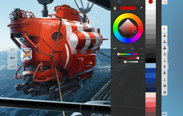183x116 pixels.
Task: Click the back arrow below brush palette
Action: [x=165, y=114]
